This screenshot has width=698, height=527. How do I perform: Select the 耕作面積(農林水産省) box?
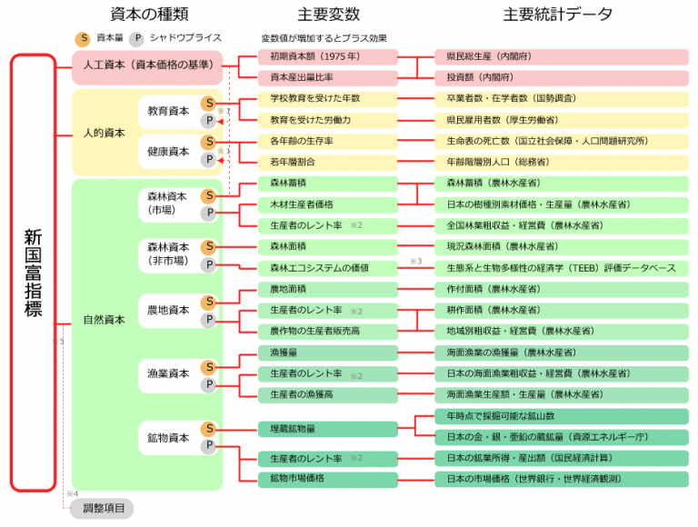click(x=562, y=310)
